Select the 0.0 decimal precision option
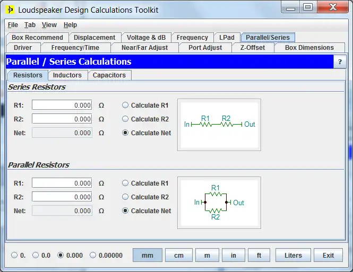353x272 pixels. [x=36, y=256]
